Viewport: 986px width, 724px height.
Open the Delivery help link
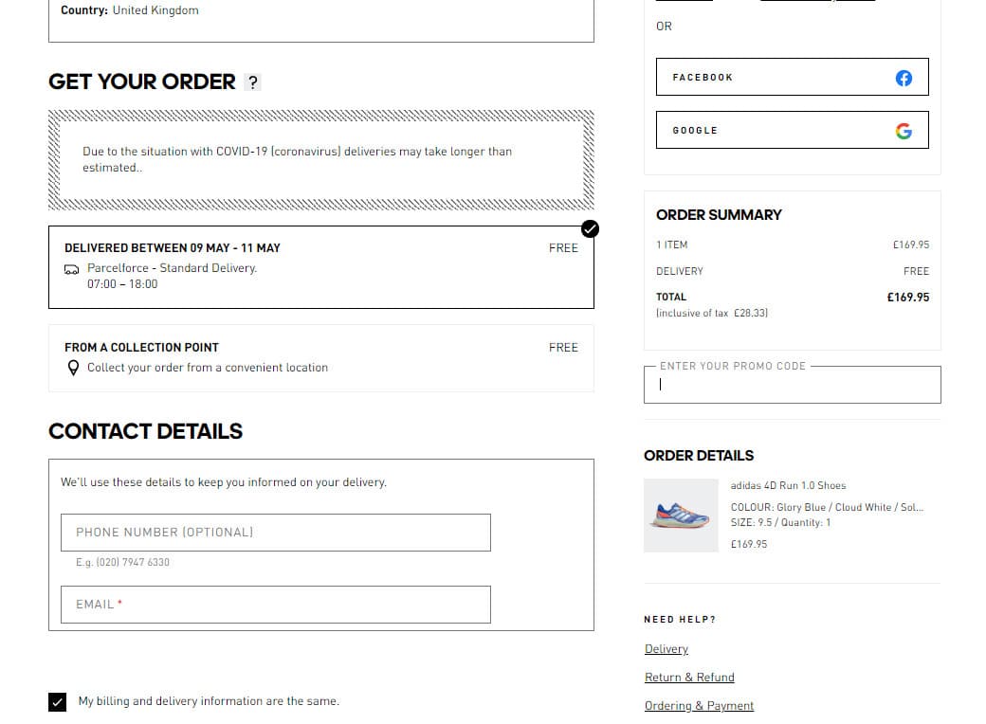[666, 648]
